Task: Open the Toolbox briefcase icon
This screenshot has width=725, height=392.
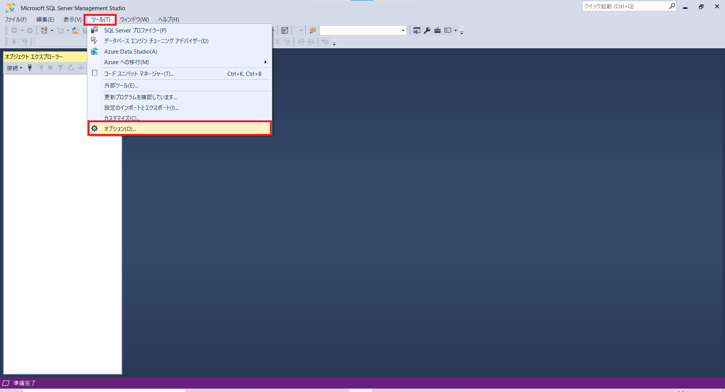Action: point(437,31)
